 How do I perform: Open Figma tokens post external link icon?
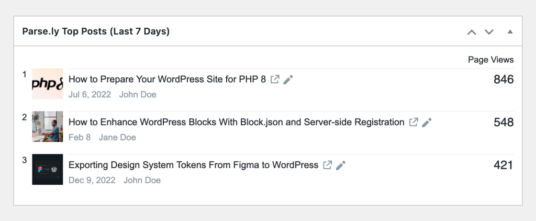point(328,165)
